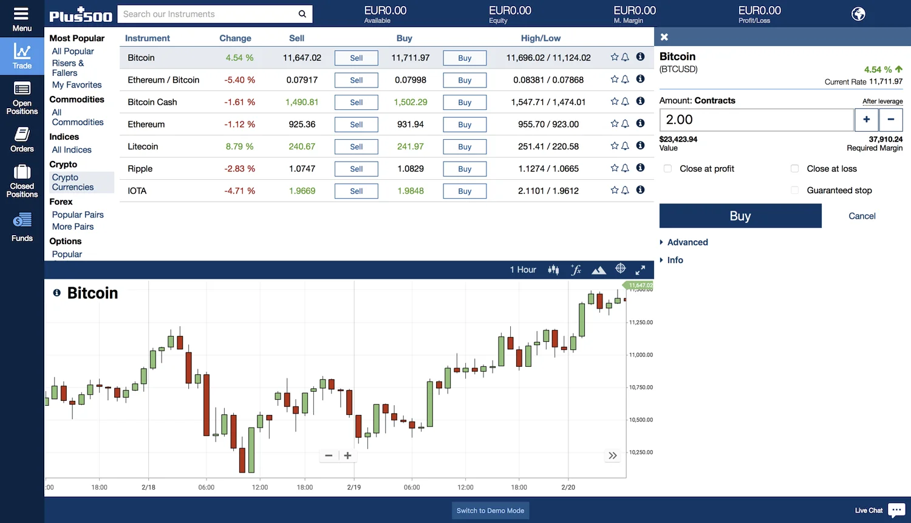Viewport: 911px width, 523px height.
Task: Activate the crosshair tool on the chart
Action: point(620,269)
